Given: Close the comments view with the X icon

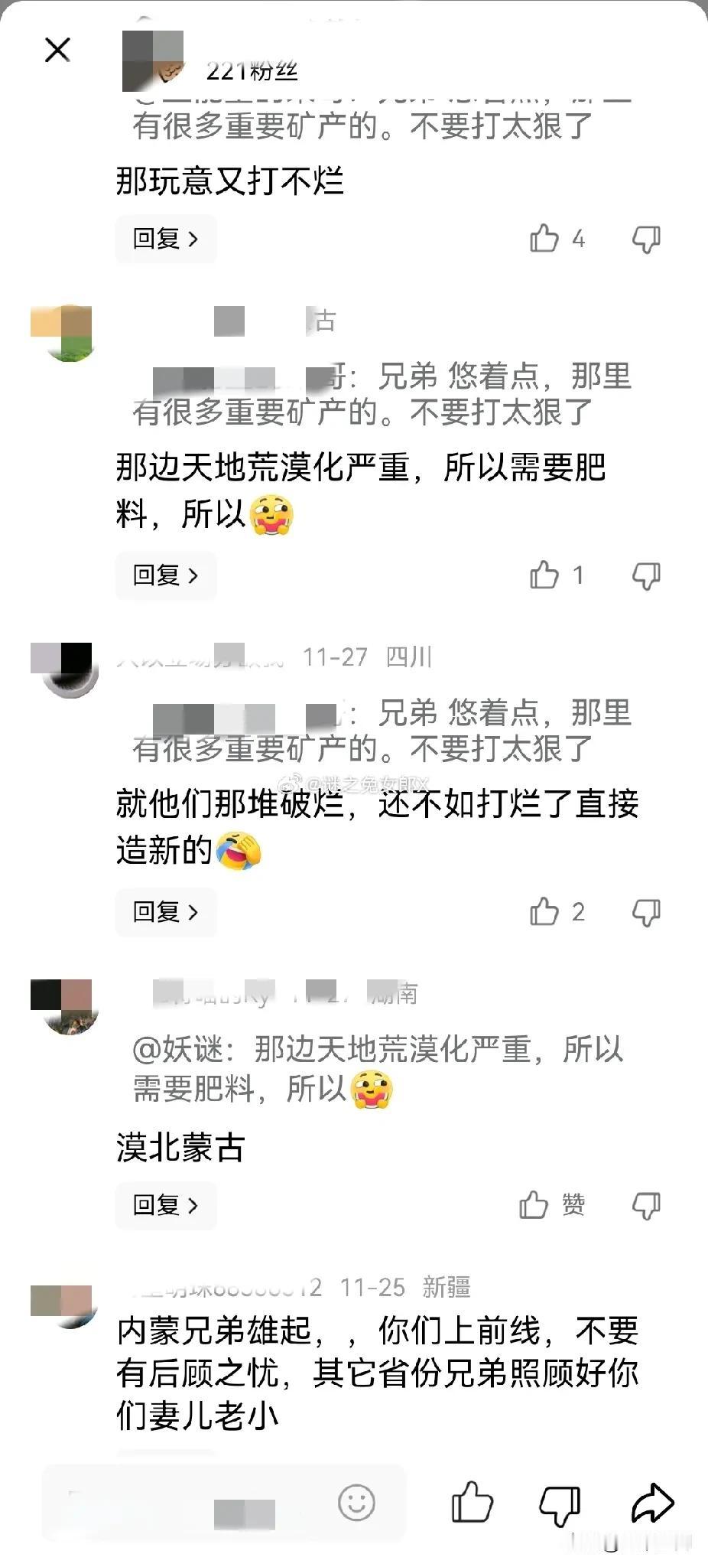Looking at the screenshot, I should (57, 50).
